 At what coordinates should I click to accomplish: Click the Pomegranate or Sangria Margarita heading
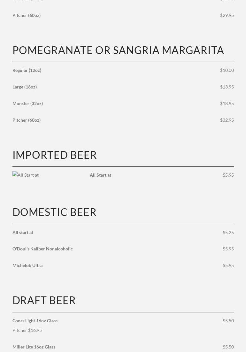pyautogui.click(x=118, y=50)
